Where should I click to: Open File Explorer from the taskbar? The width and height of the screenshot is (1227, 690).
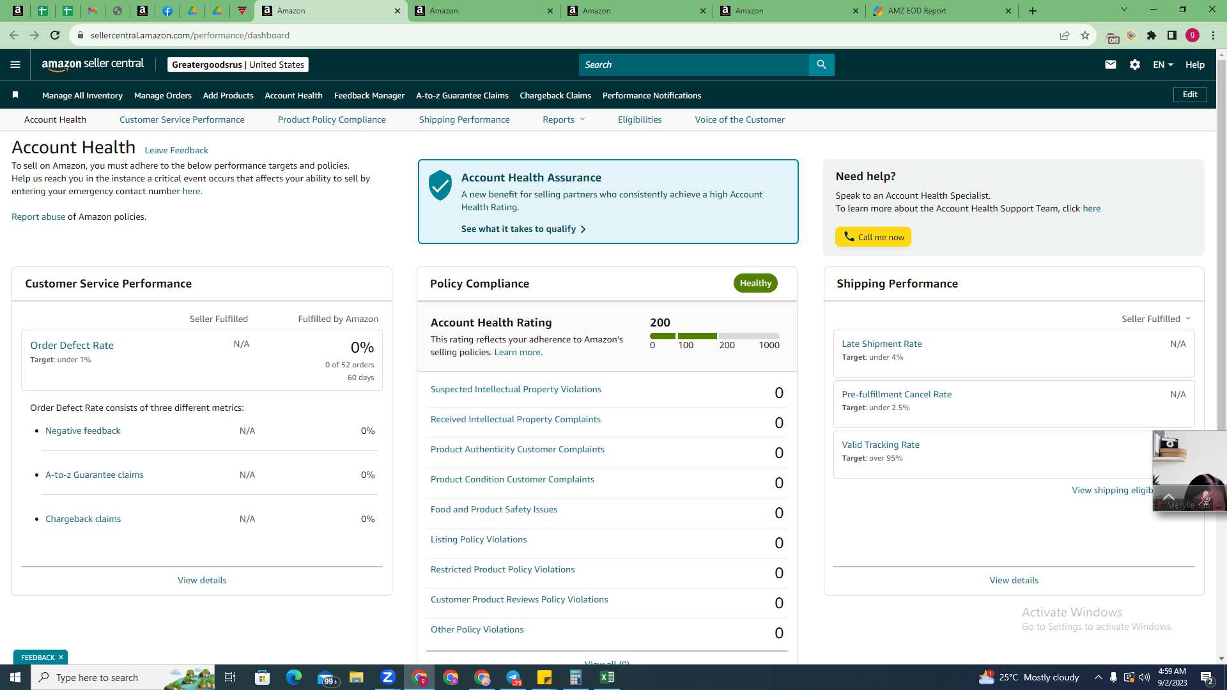[x=357, y=677]
